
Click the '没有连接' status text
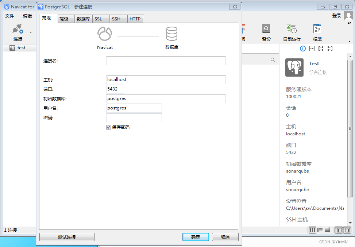point(318,73)
